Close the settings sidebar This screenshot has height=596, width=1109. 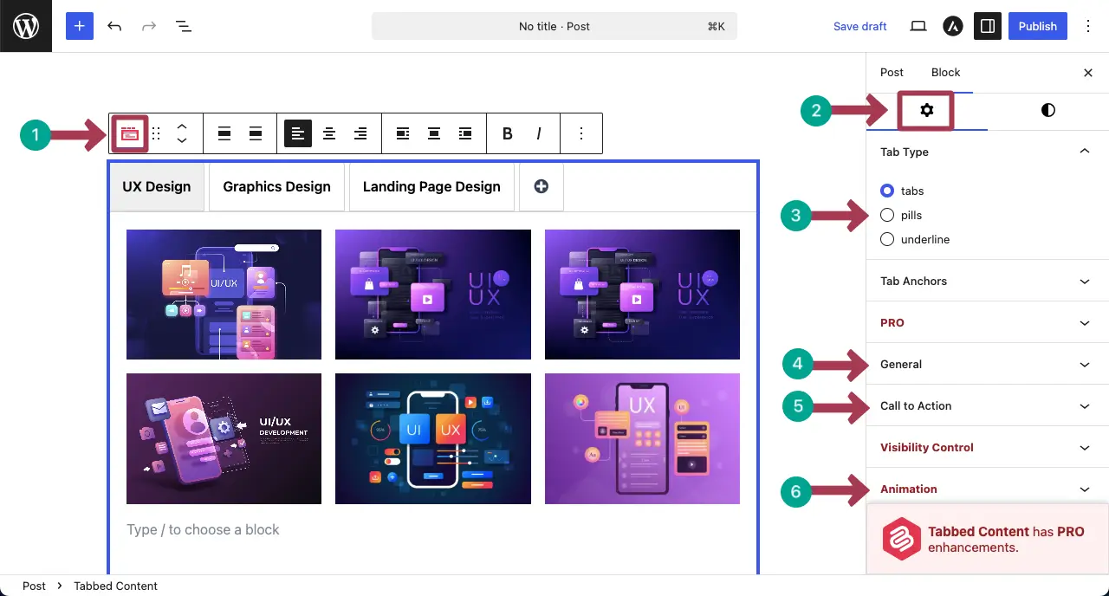(x=1088, y=73)
